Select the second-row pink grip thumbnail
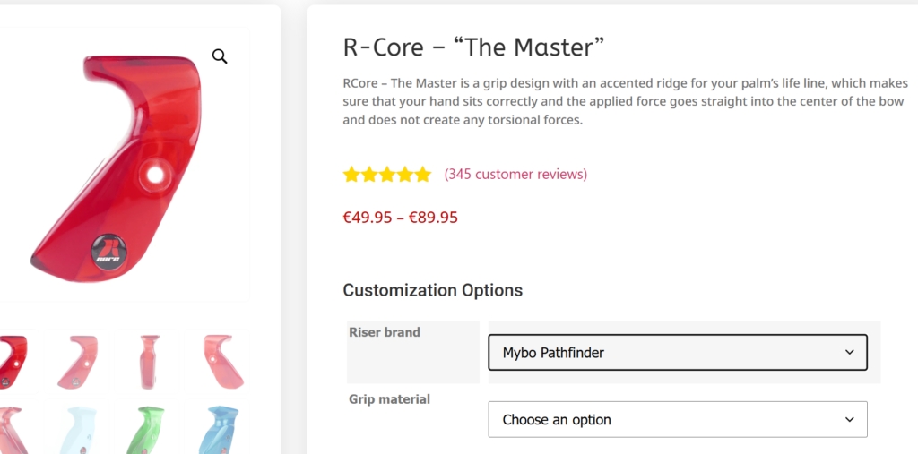The height and width of the screenshot is (454, 918). tap(11, 432)
